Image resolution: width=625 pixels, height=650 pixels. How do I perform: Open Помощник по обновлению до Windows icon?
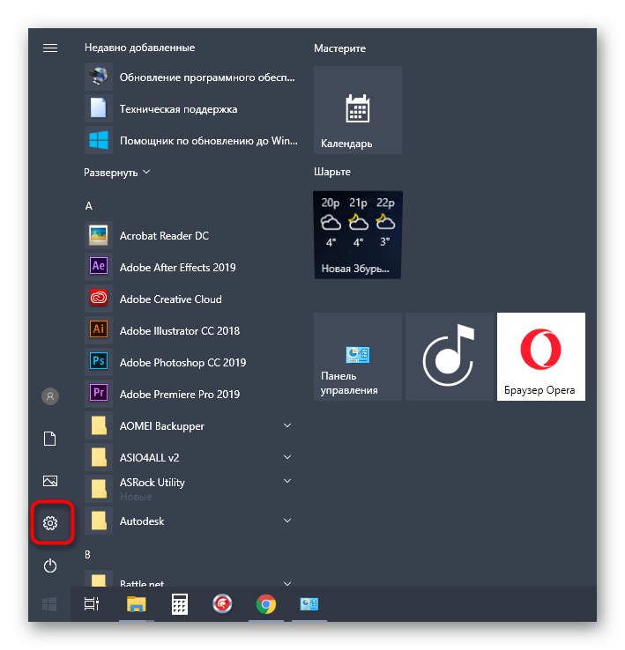click(99, 140)
